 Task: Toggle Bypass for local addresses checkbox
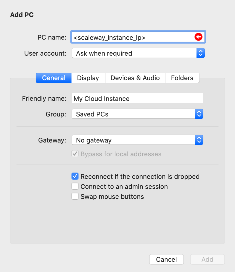[x=75, y=154]
